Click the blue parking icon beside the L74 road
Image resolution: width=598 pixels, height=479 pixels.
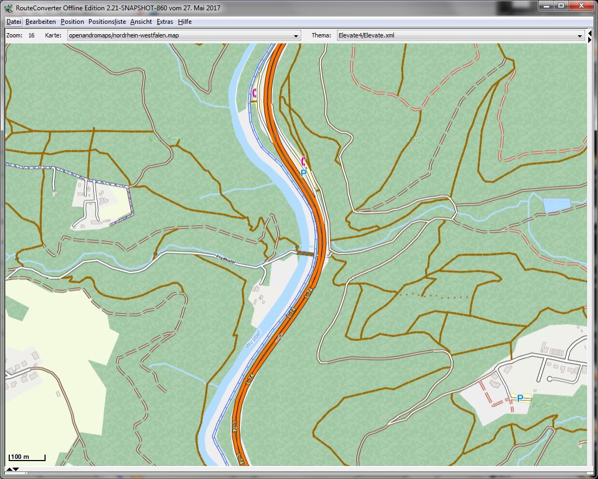coord(303,173)
